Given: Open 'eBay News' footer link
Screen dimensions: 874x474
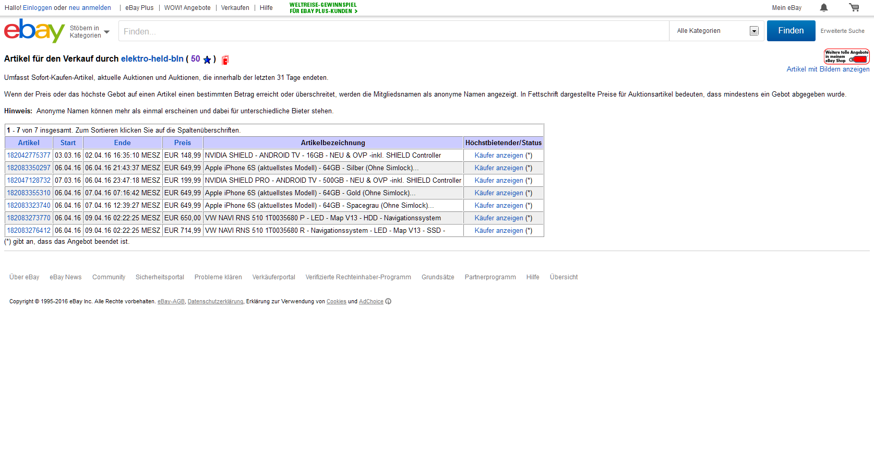Looking at the screenshot, I should click(66, 277).
